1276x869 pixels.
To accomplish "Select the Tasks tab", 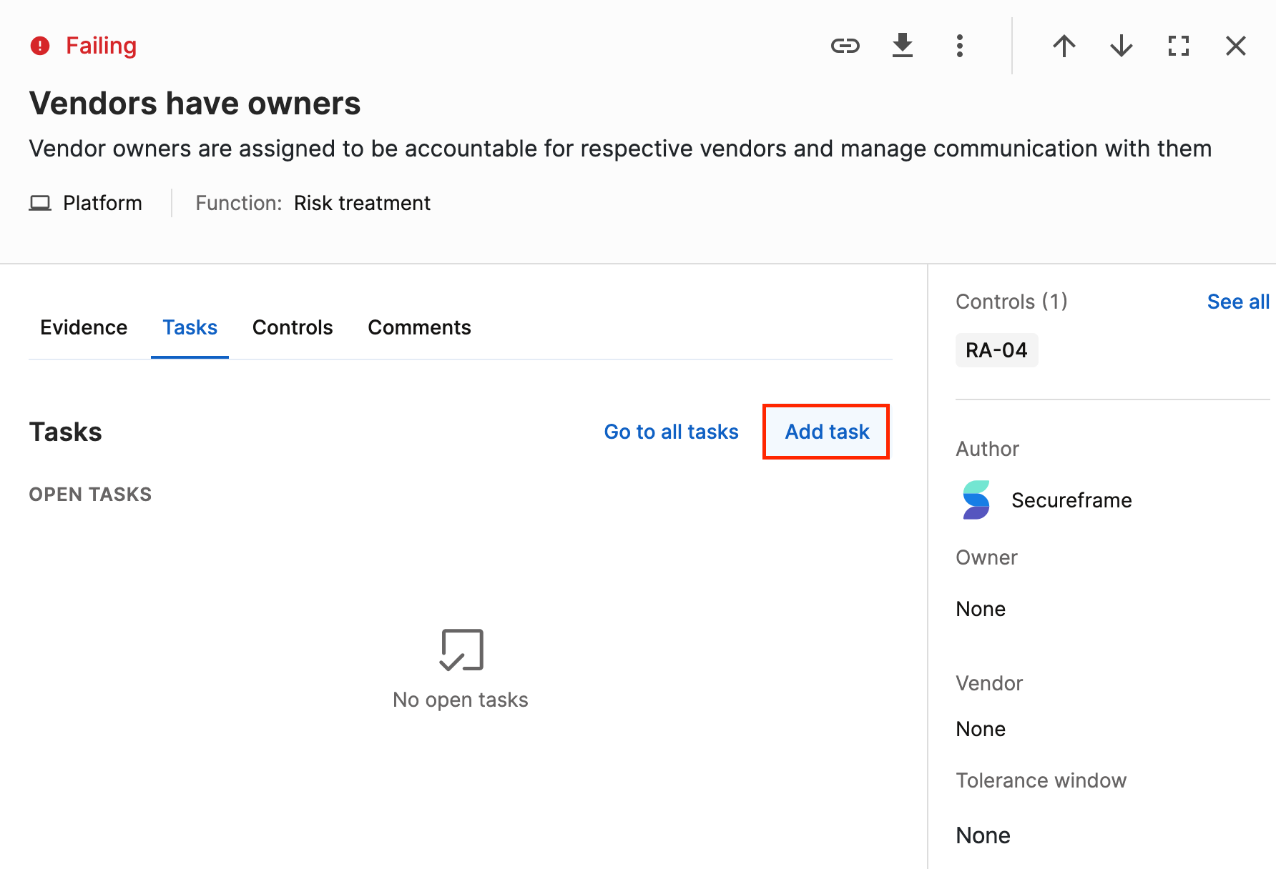I will 190,327.
